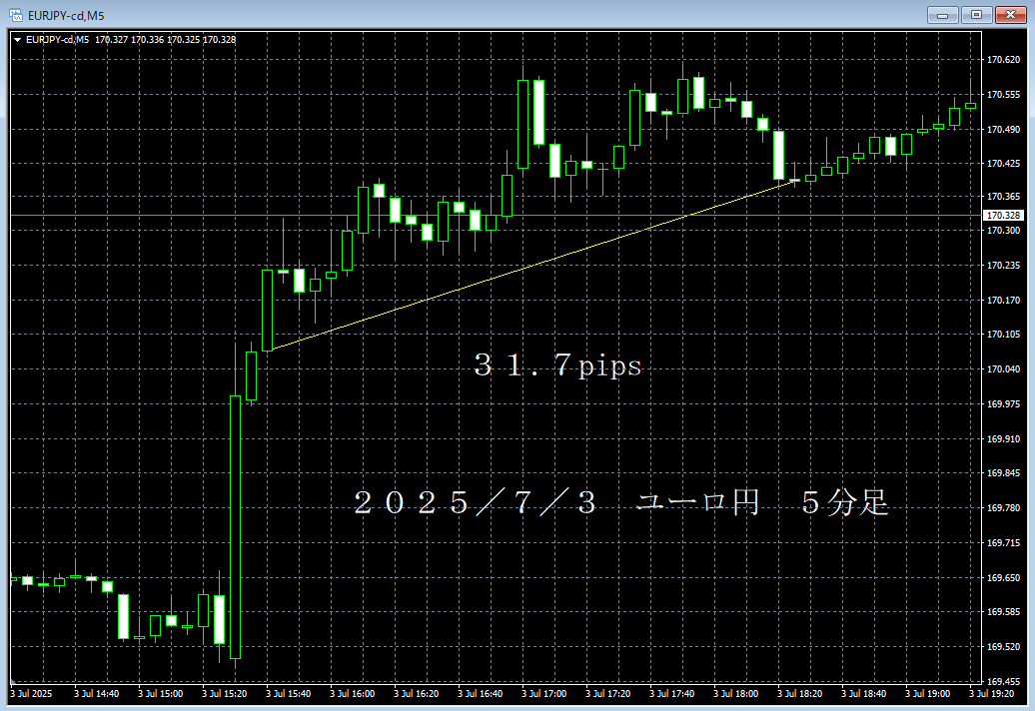Click the 169.520 price scale label
This screenshot has height=711, width=1035.
pyautogui.click(x=1003, y=646)
